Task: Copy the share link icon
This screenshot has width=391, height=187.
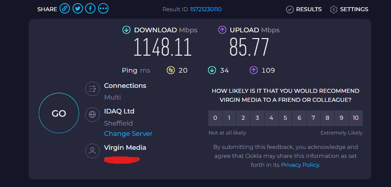Action: click(x=64, y=9)
